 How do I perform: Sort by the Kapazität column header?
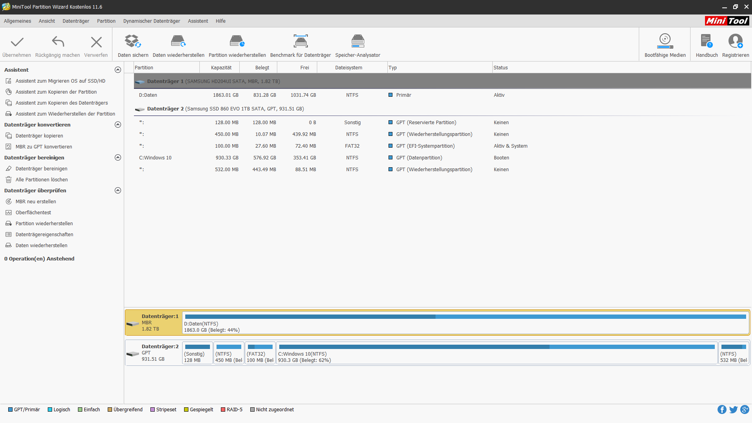point(221,68)
